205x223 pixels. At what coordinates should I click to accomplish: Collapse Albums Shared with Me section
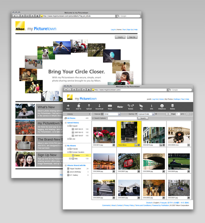pyautogui.click(x=66, y=166)
